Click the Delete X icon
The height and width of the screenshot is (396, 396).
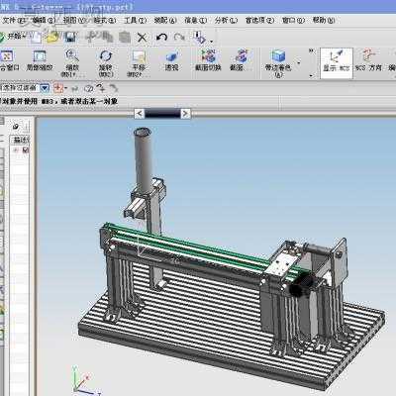coord(142,38)
